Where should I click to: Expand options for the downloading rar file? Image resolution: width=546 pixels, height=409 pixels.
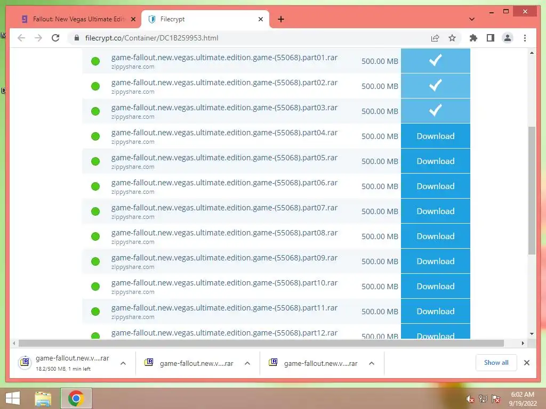click(x=123, y=363)
